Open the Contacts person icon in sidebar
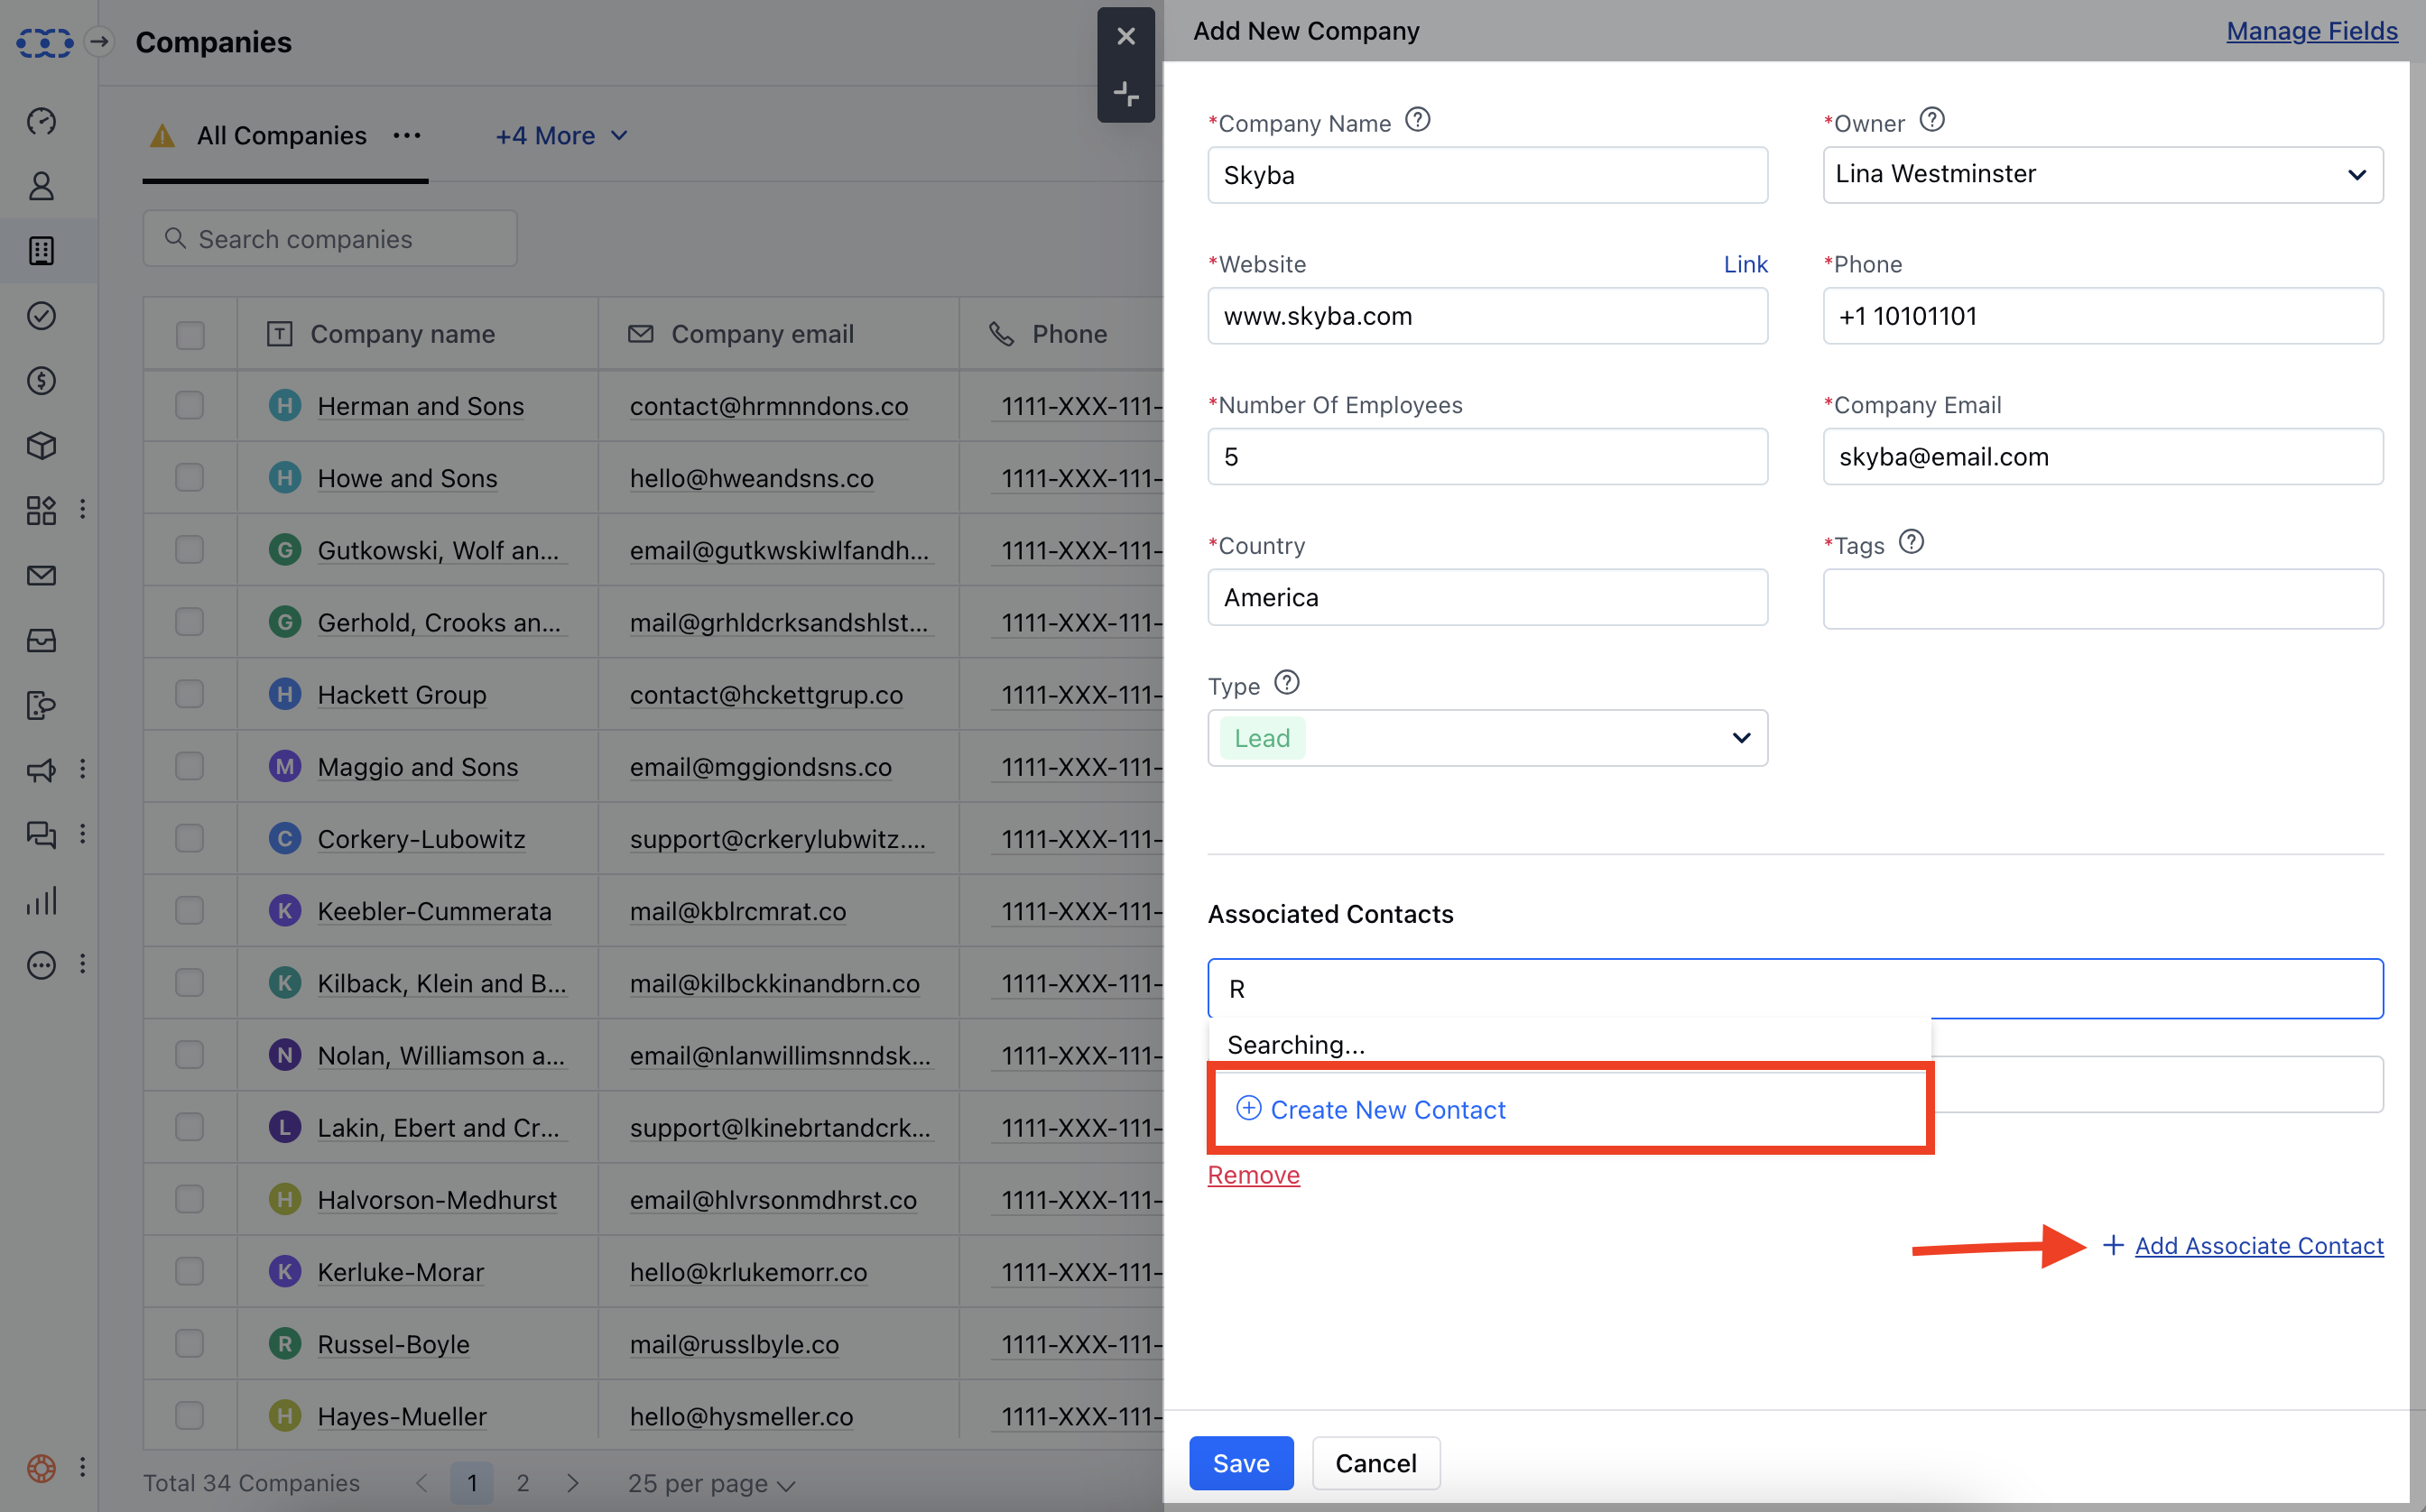 [41, 186]
